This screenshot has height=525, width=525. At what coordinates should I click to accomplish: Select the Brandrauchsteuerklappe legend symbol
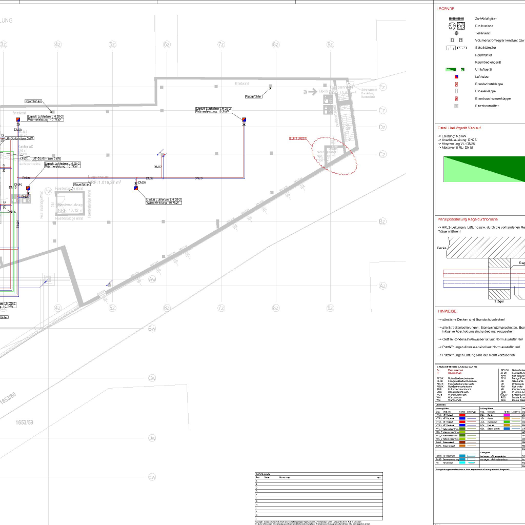pos(456,98)
